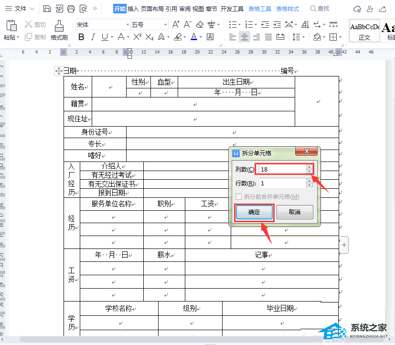Viewport: 395px width, 345px height.
Task: Toggle merge cells before split checkbox
Action: (x=238, y=196)
